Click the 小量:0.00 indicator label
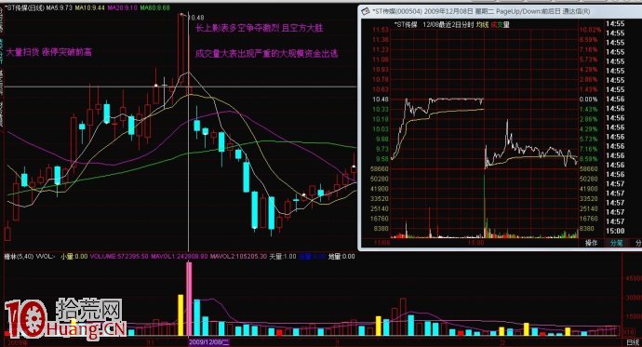The height and width of the screenshot is (347, 642). (x=74, y=257)
